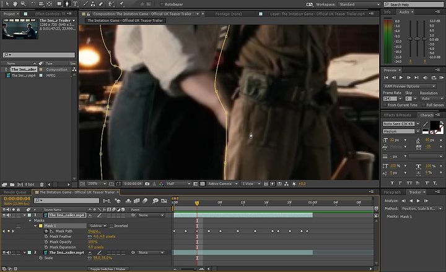The height and width of the screenshot is (272, 446).
Task: Select the Tracker panel tab
Action: [x=415, y=192]
